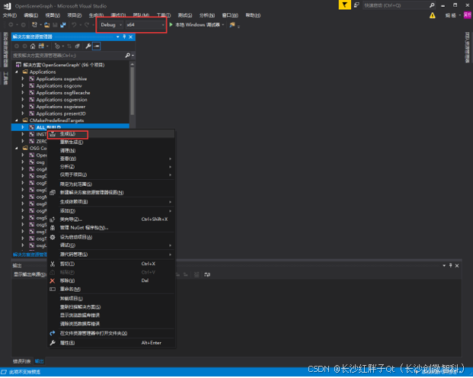Click the Solution Explorer vertical scrollbar
This screenshot has width=473, height=378.
tap(132, 91)
